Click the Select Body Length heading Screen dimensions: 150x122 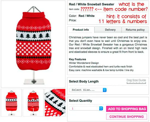tap(84, 81)
